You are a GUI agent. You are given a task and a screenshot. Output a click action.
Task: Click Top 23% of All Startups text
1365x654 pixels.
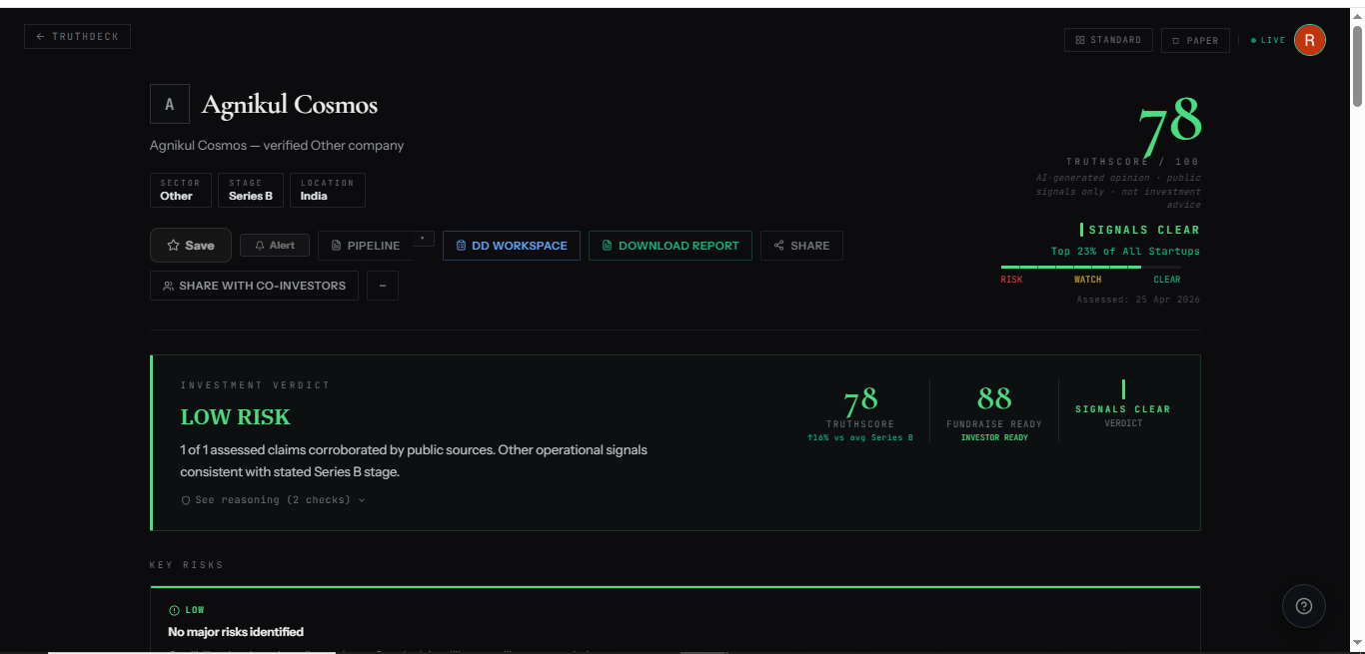coord(1125,252)
